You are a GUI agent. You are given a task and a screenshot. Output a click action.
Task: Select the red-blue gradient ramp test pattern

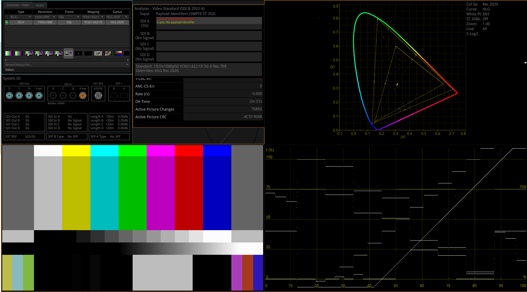(118, 53)
